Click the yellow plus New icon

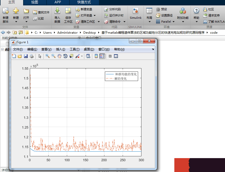16,11
